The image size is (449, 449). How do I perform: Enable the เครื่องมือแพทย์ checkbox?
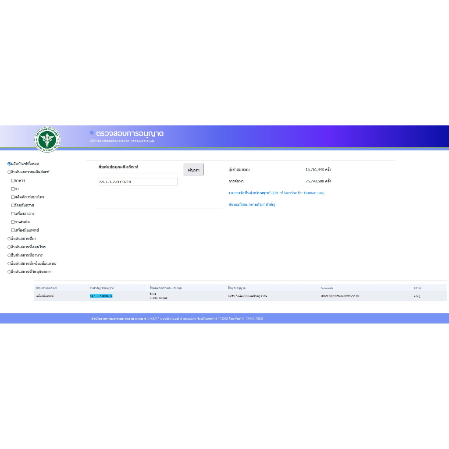point(13,230)
